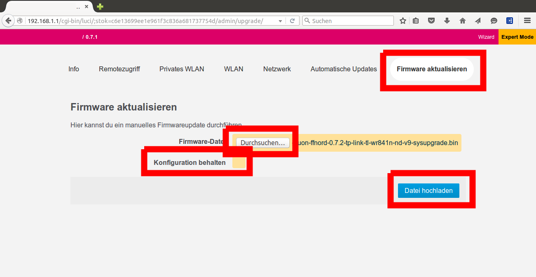
Task: Go to the browser home page icon
Action: coord(463,21)
